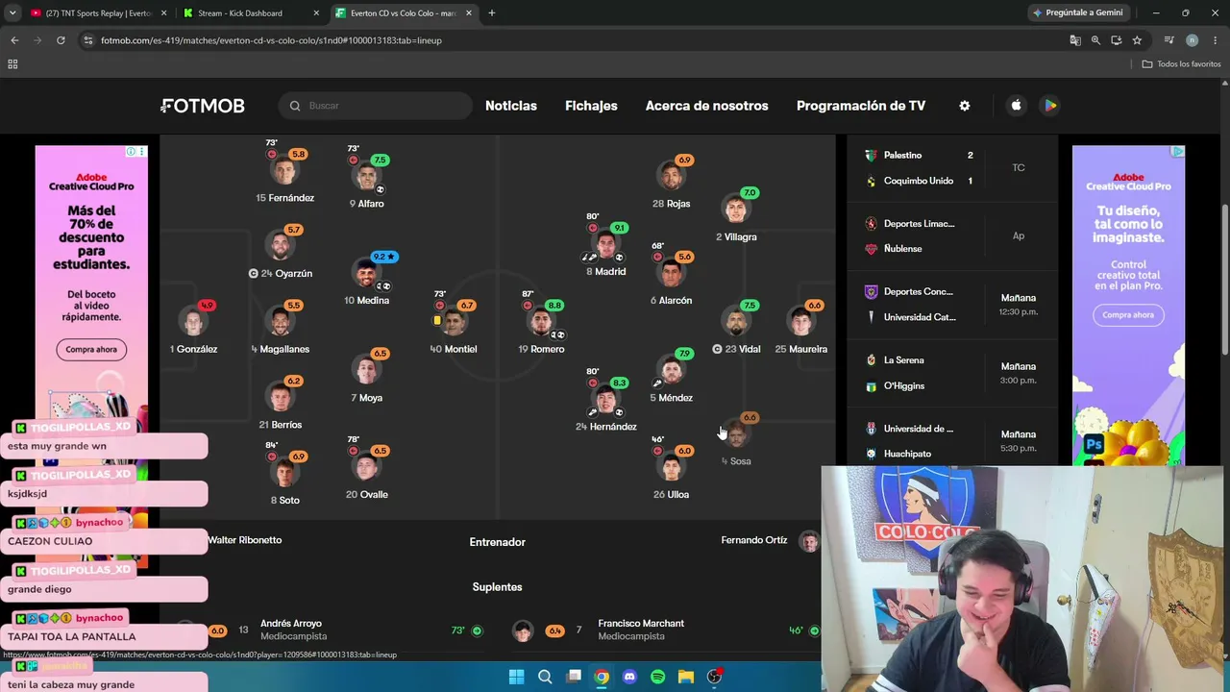Select Vidal's player photo
This screenshot has height=692, width=1230.
tap(736, 322)
